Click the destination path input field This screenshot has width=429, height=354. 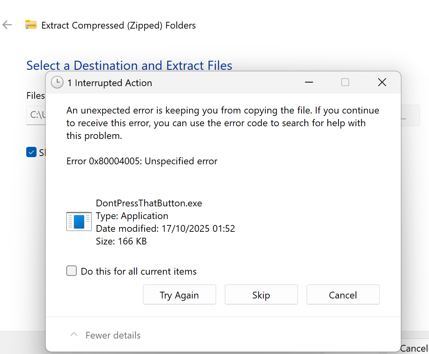pos(36,115)
